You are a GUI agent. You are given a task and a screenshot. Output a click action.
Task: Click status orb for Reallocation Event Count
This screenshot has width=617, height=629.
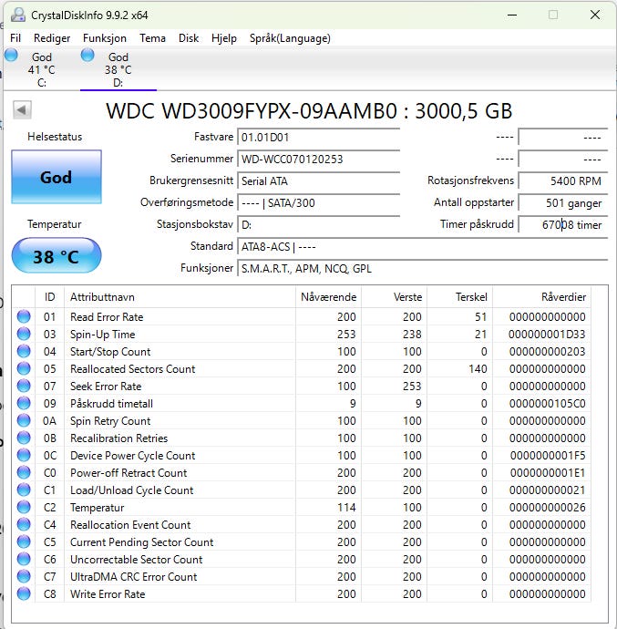pos(24,524)
